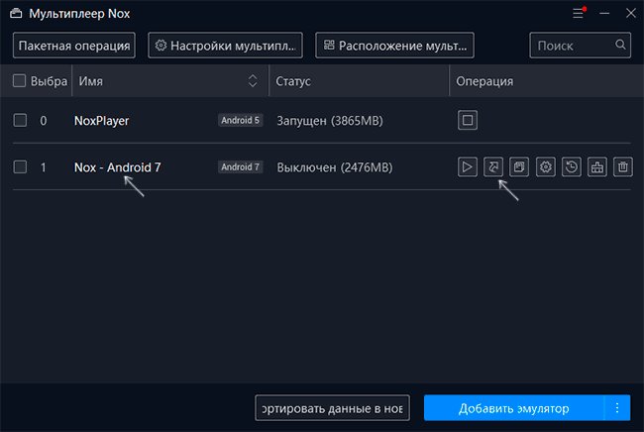Open Настройки мультиплеера button
This screenshot has height=432, width=644.
225,46
